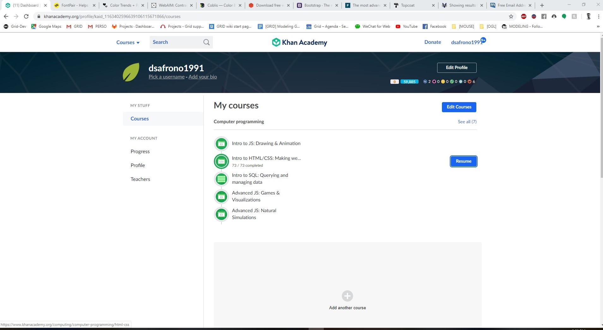This screenshot has width=603, height=330.
Task: Open Intro to JS: Drawing & Animation
Action: coord(266,143)
